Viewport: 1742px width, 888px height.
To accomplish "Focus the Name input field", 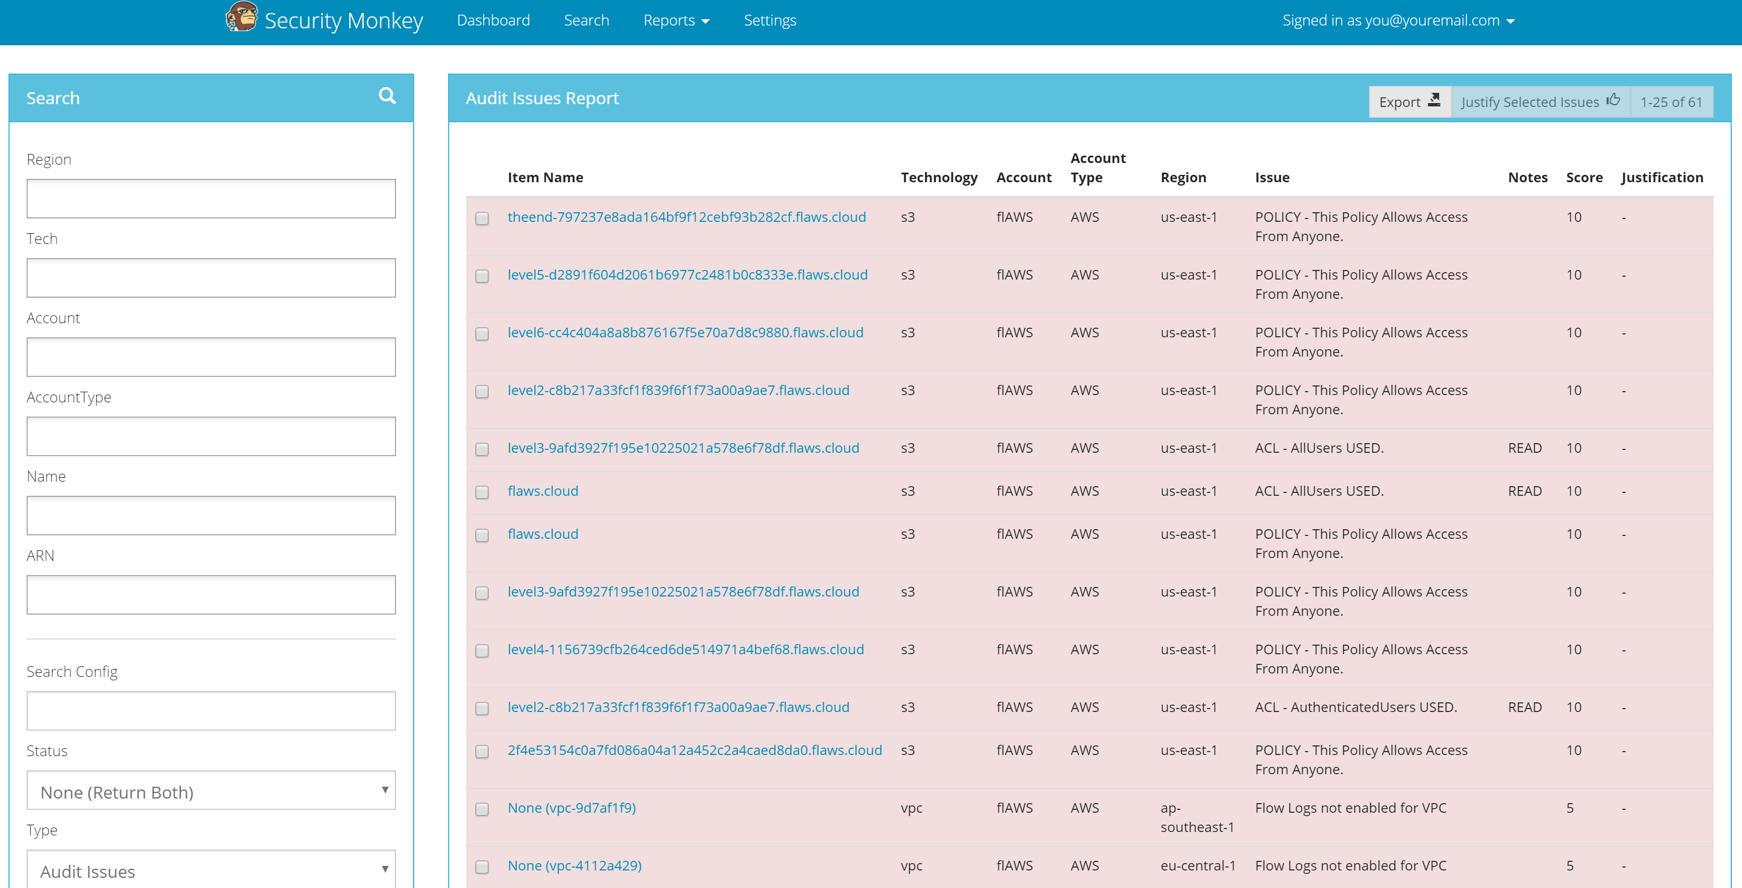I will tap(211, 516).
